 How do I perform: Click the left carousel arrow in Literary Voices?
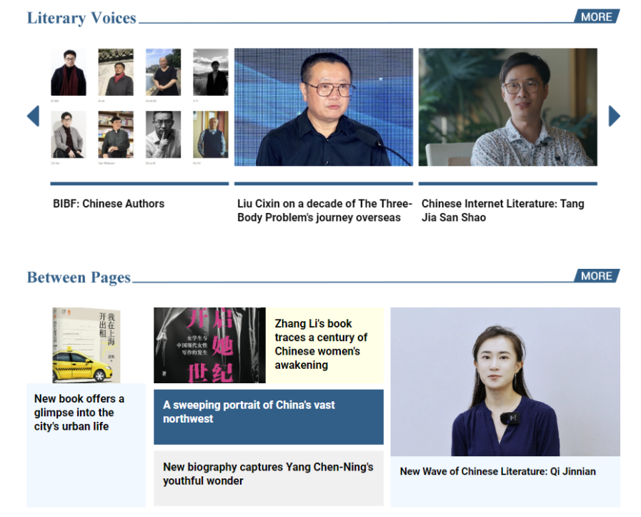(x=33, y=116)
